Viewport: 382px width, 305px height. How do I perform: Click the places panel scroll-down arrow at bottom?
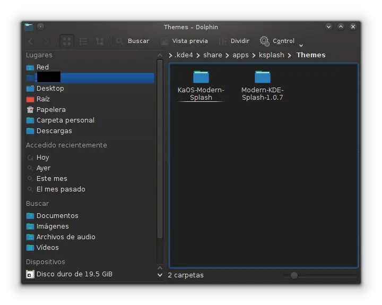point(160,275)
